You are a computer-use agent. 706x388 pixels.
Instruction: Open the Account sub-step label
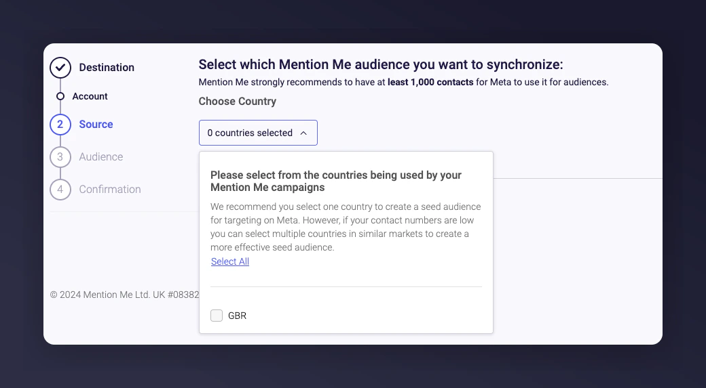(90, 96)
